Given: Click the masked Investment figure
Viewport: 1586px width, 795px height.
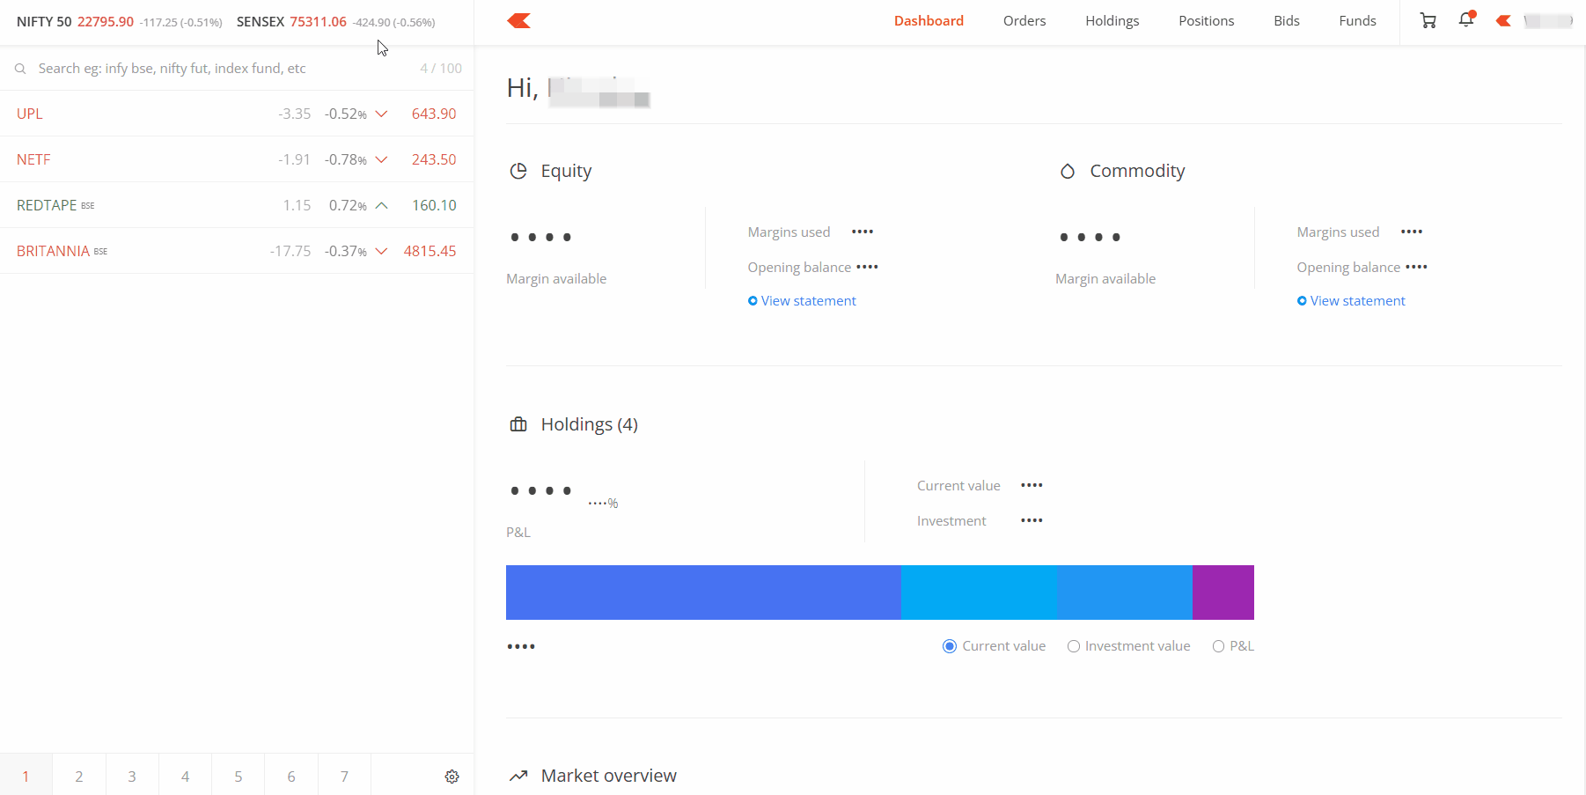Looking at the screenshot, I should tap(1032, 520).
